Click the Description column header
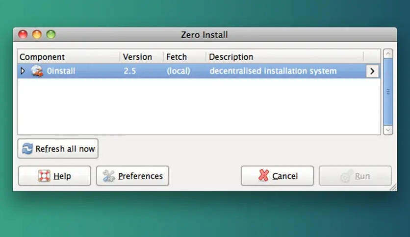This screenshot has width=410, height=237. (x=285, y=57)
